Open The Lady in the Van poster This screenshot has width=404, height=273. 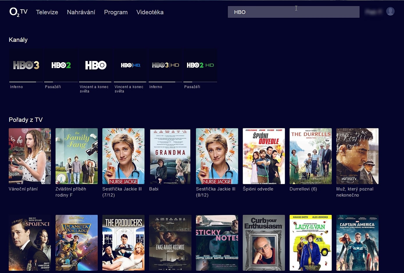[310, 243]
